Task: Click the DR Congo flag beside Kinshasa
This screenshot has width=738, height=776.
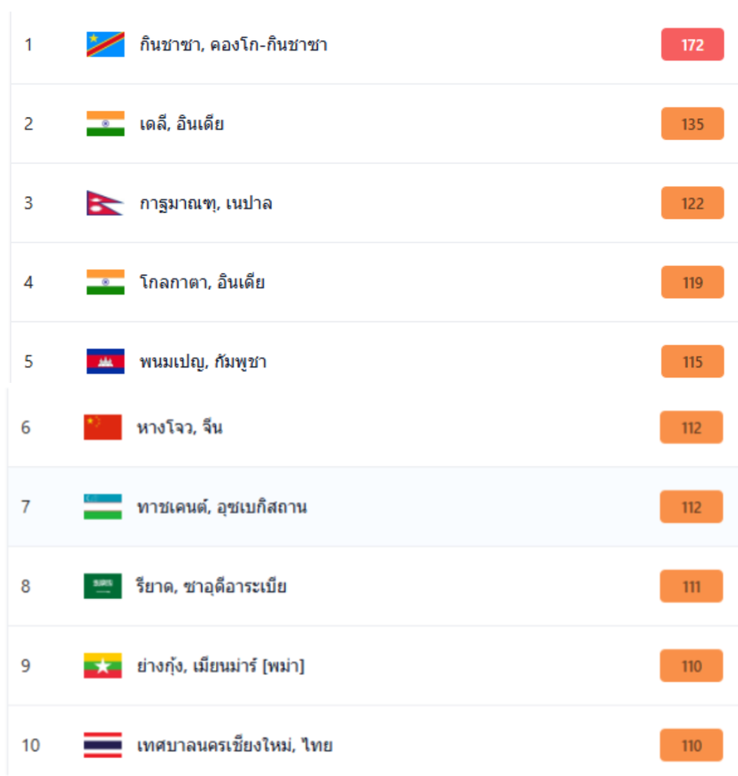Action: pyautogui.click(x=105, y=45)
